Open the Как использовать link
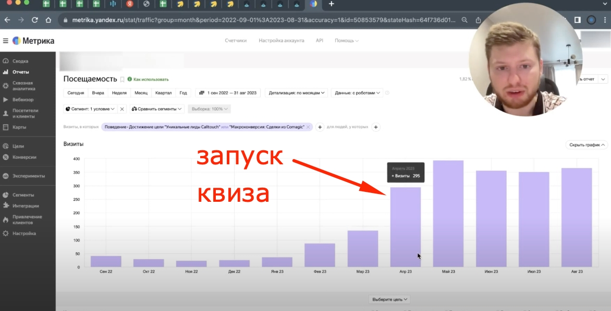This screenshot has height=311, width=611. point(148,79)
